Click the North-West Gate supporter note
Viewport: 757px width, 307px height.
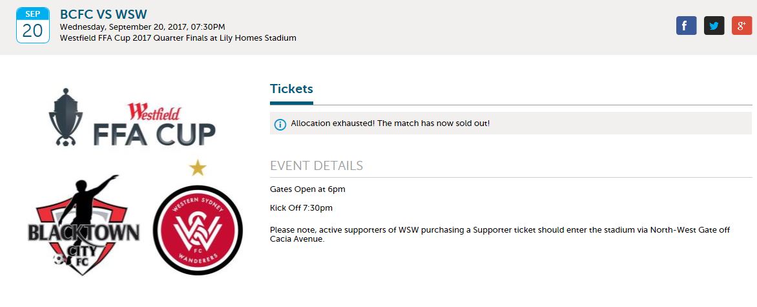point(500,235)
